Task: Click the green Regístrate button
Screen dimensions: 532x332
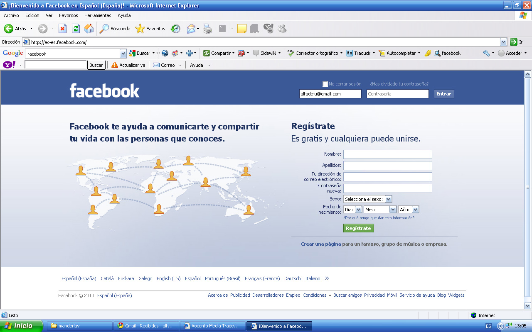Action: [358, 228]
